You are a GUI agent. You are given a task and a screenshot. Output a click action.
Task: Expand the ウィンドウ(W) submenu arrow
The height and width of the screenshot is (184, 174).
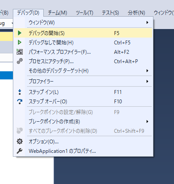[x=147, y=23]
